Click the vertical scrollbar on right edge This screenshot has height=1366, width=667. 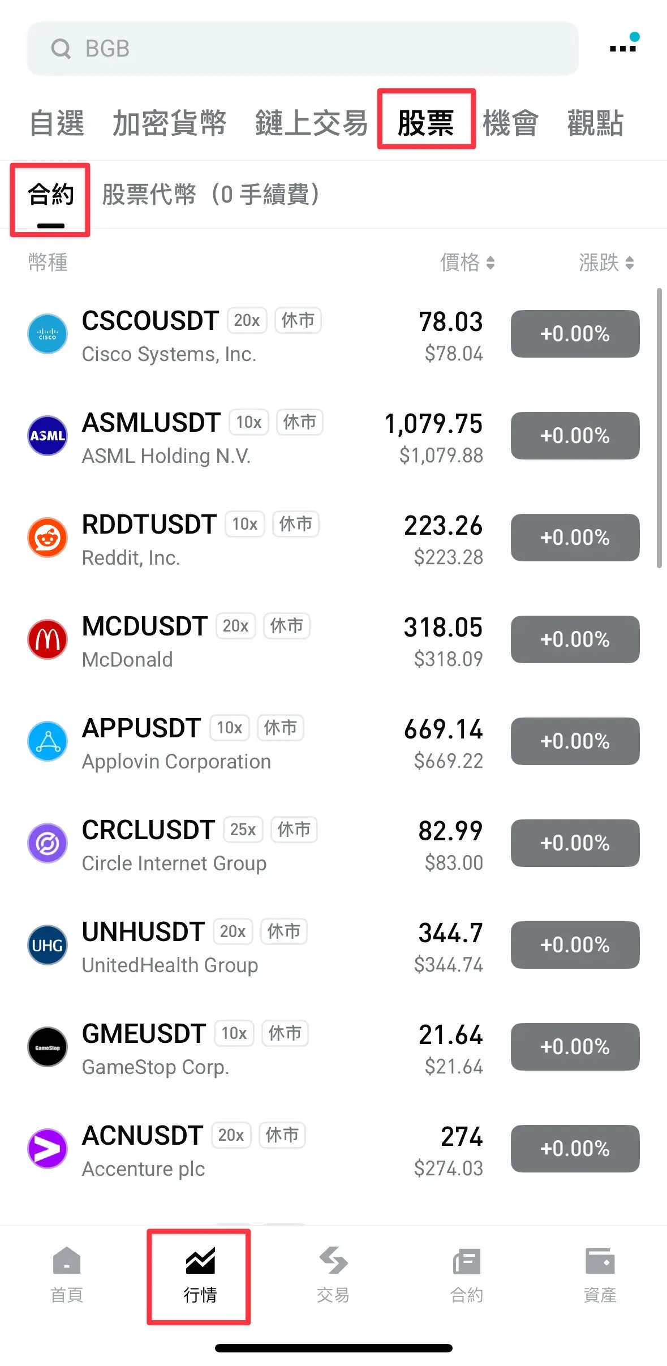click(x=659, y=428)
